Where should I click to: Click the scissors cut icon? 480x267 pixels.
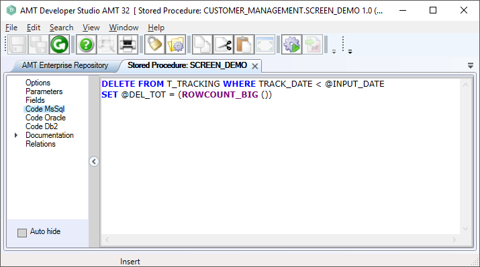tap(223, 45)
